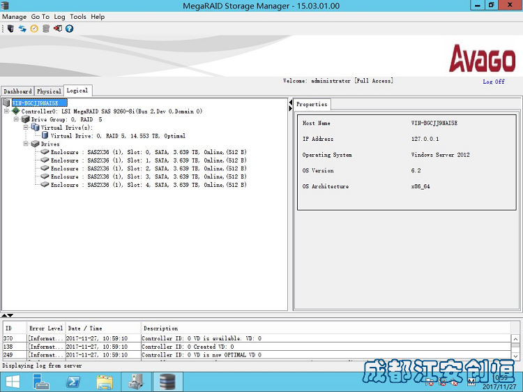Viewport: 523px width, 392px height.
Task: Click the IP Address value 127.0.0.1
Action: (x=425, y=139)
